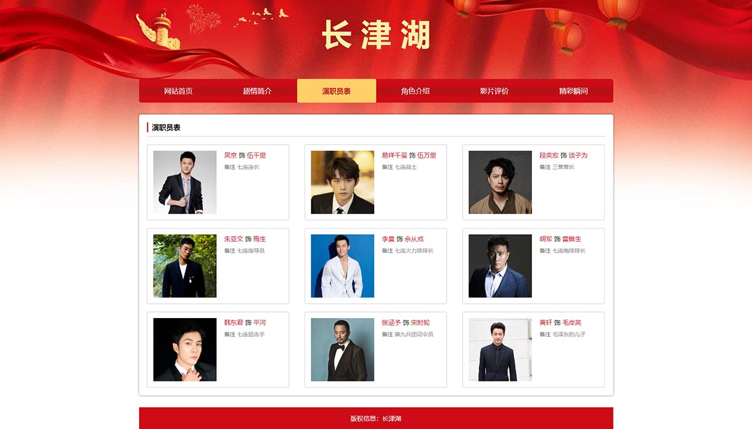Open the 角色介绍 tab
The width and height of the screenshot is (752, 429).
coord(415,91)
